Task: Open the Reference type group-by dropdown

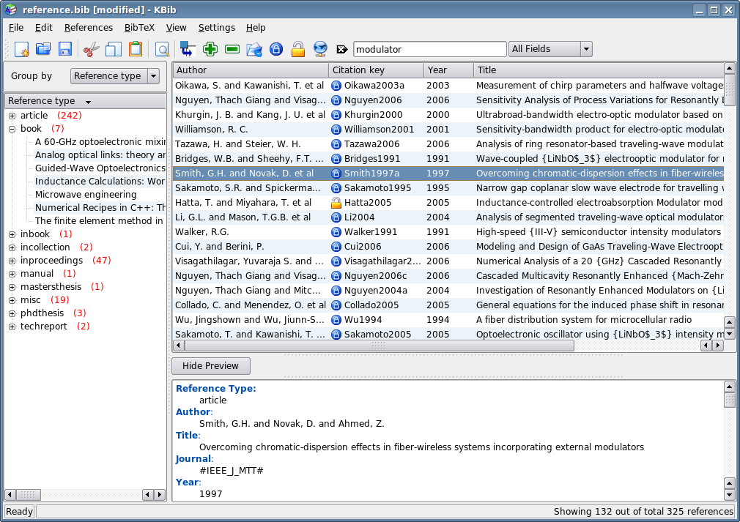Action: (154, 76)
